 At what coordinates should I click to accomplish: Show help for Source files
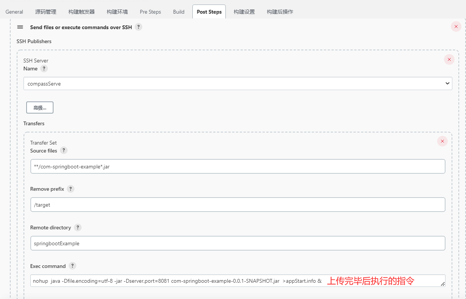[64, 150]
